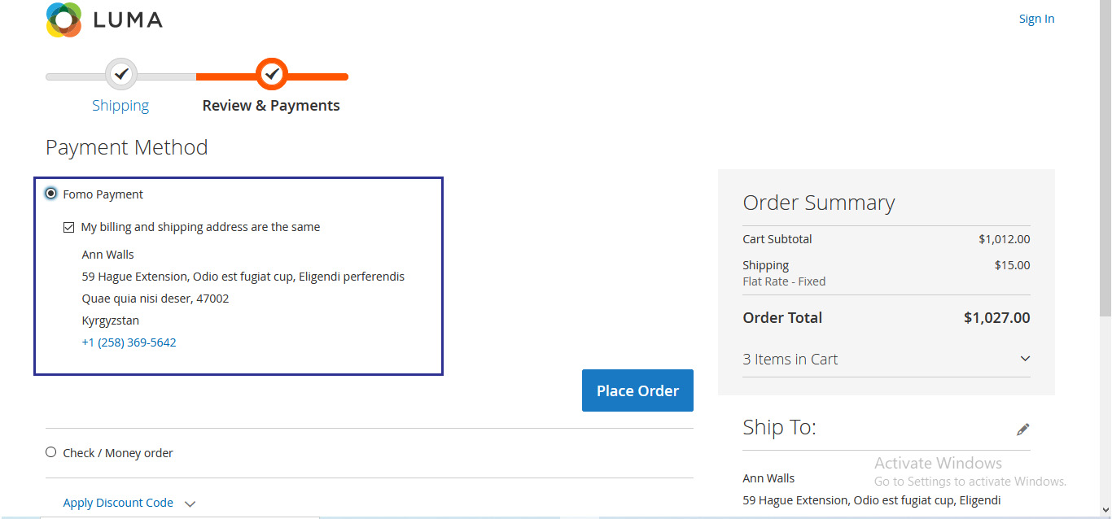Click the Review & Payments checkmark circle
1112x519 pixels.
click(x=272, y=75)
